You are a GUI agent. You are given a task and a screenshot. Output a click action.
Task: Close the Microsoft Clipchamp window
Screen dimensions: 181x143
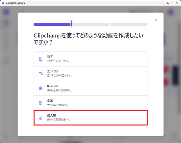tap(177, 3)
